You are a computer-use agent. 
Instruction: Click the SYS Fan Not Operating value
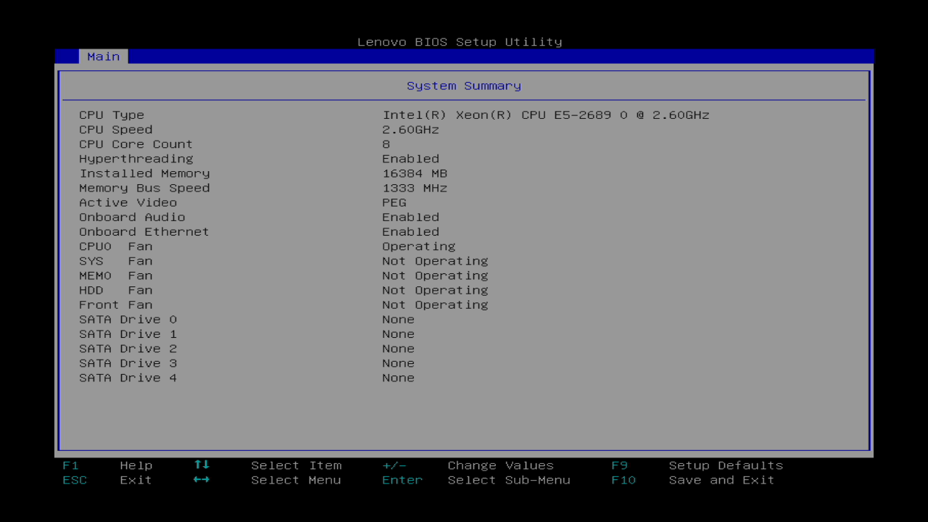[435, 260]
